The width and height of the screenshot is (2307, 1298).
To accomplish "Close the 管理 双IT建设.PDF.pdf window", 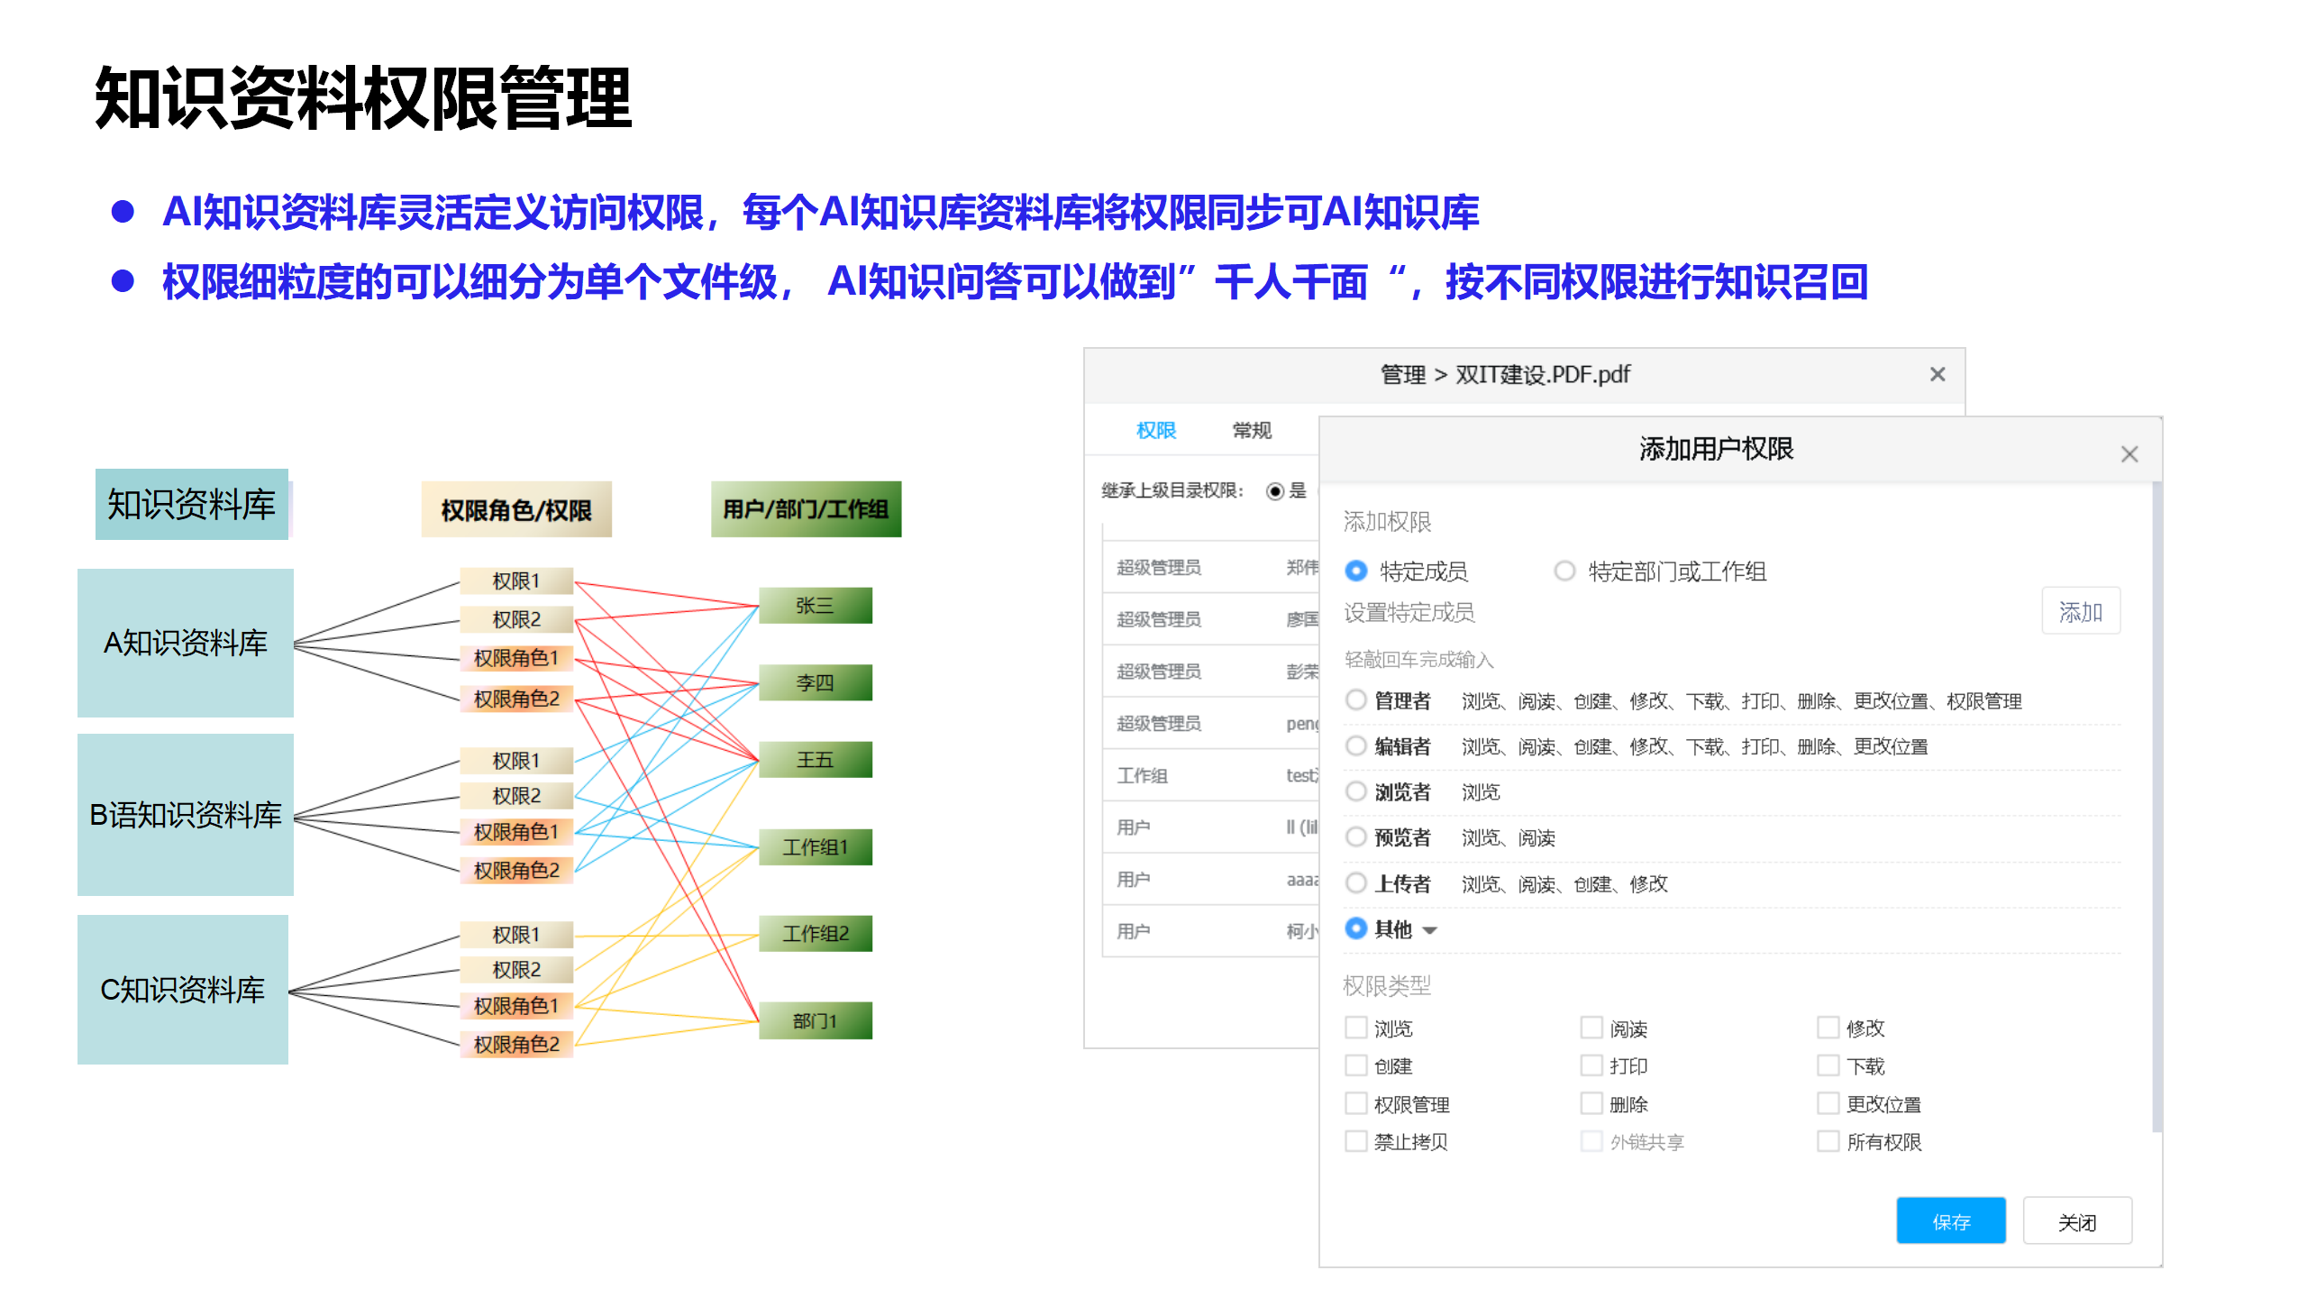I will click(x=1937, y=374).
